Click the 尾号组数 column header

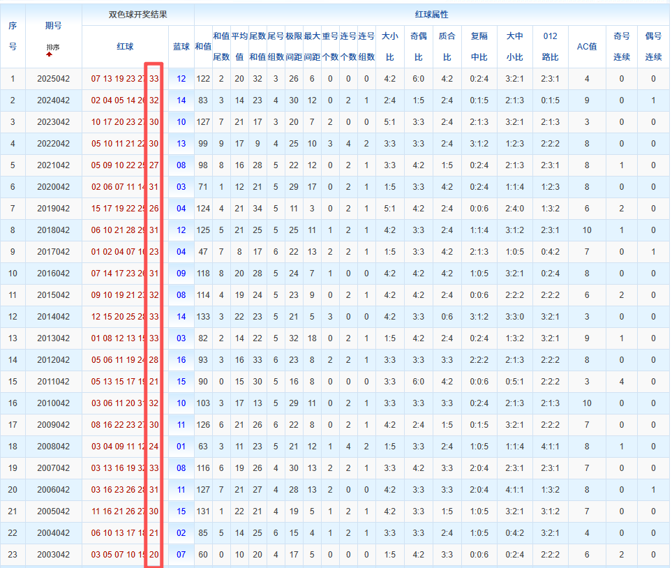pyautogui.click(x=276, y=46)
